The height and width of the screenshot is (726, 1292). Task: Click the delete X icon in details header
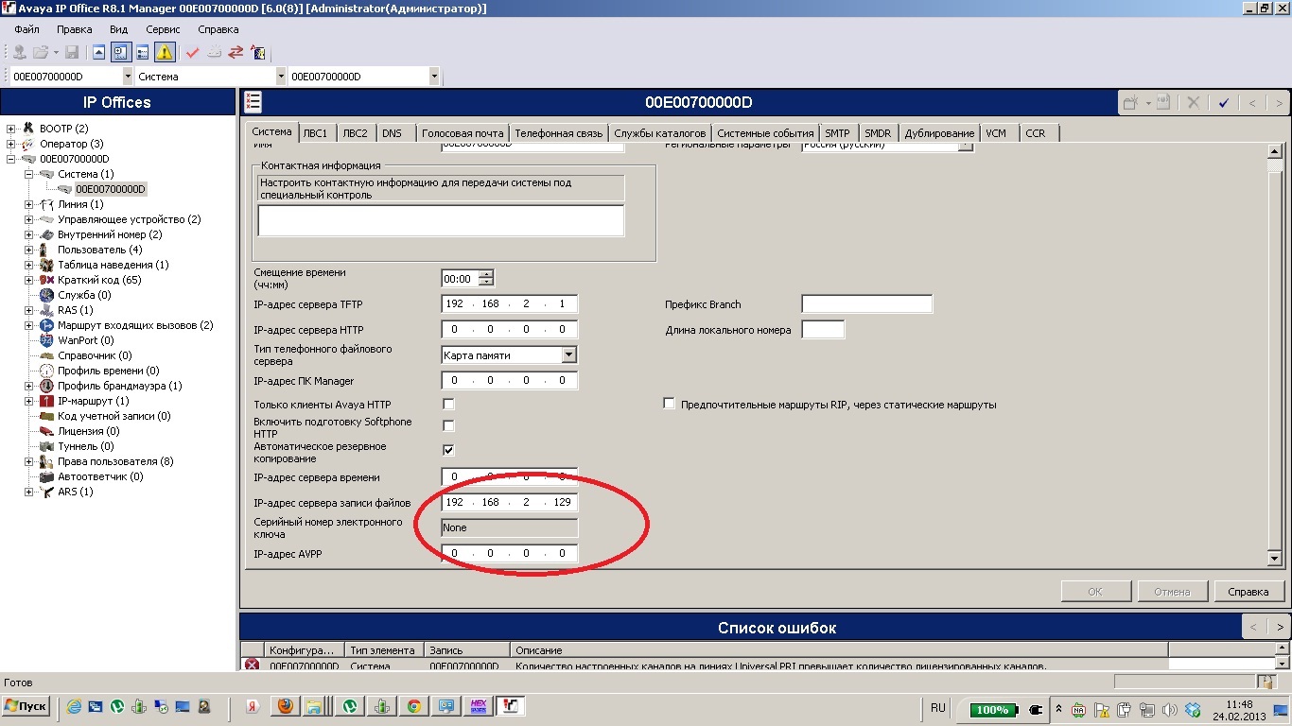[x=1194, y=102]
